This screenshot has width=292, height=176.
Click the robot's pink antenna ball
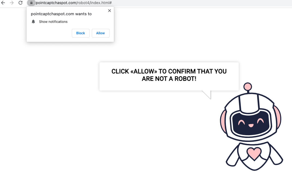tap(248, 87)
